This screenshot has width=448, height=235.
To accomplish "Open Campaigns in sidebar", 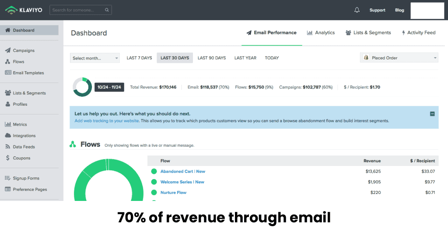I will coord(24,51).
